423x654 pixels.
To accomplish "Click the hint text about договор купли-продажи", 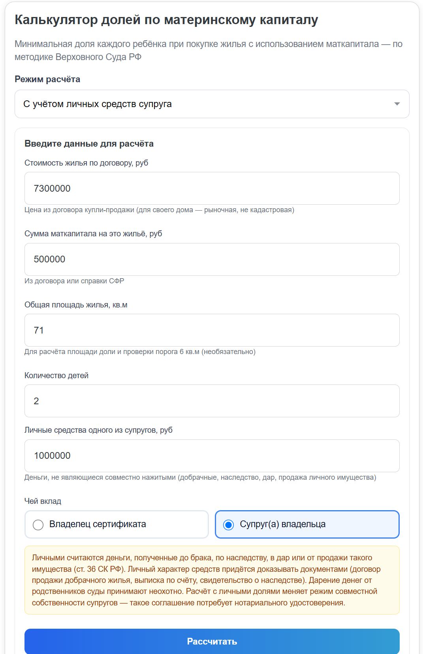I will [159, 210].
